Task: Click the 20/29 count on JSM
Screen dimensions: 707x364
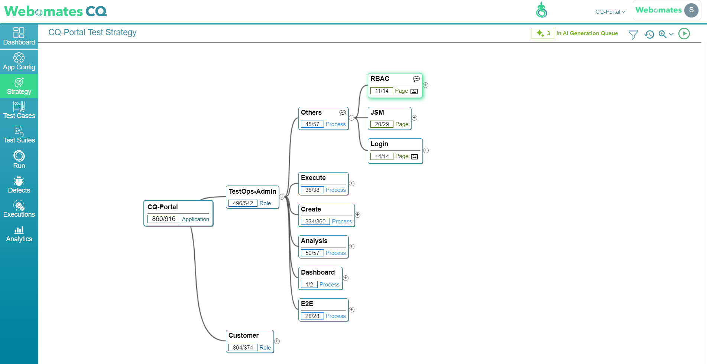Action: click(382, 124)
